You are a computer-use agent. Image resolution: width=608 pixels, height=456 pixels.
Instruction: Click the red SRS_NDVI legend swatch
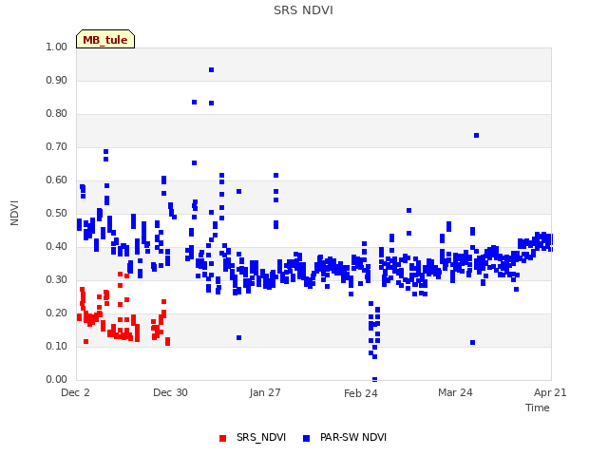tap(222, 438)
